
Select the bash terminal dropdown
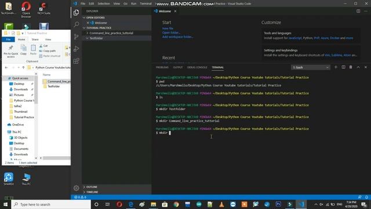(x=311, y=67)
